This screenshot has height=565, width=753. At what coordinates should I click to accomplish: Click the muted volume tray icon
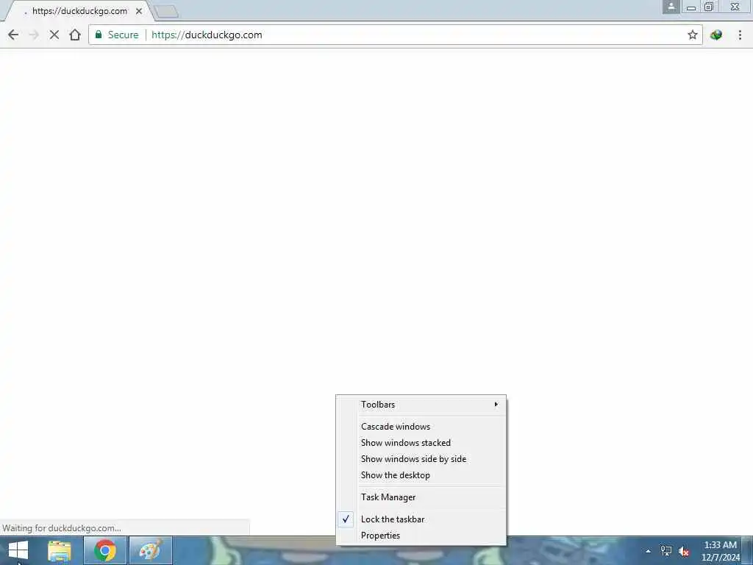coord(685,551)
